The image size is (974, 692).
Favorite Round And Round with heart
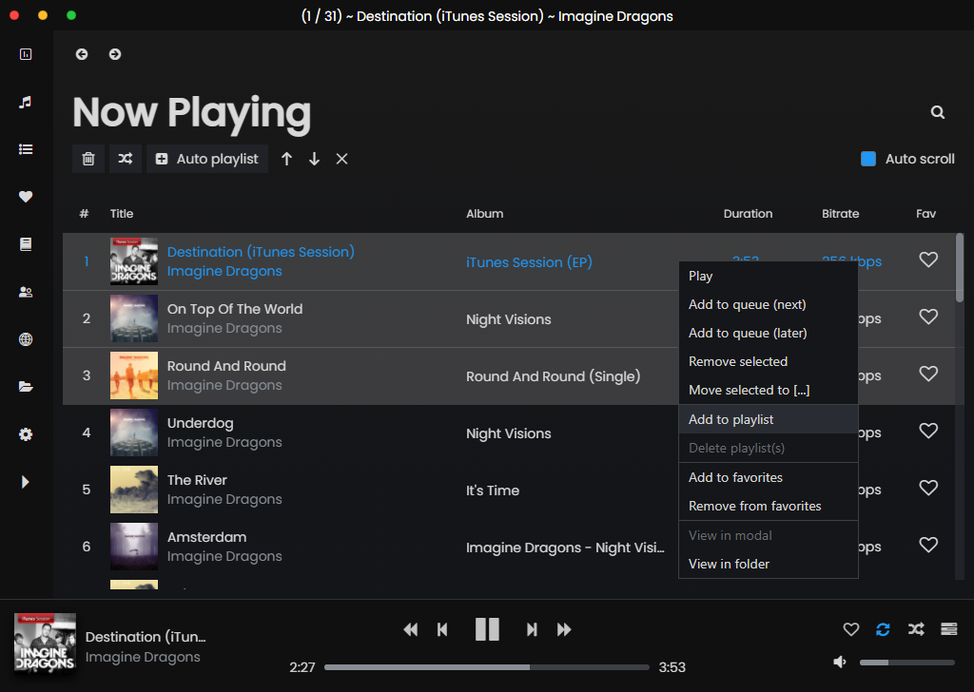coord(928,374)
